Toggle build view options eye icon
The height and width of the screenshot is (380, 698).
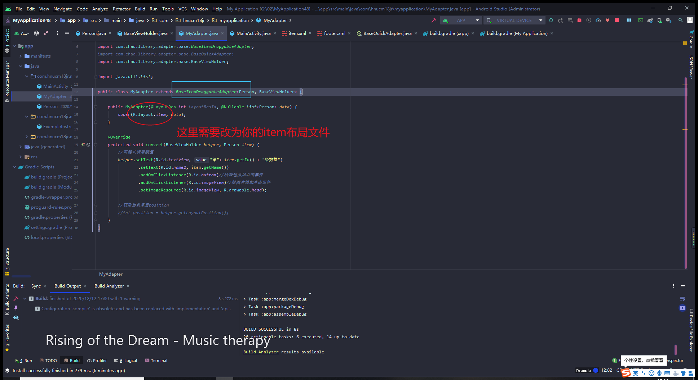(x=16, y=317)
